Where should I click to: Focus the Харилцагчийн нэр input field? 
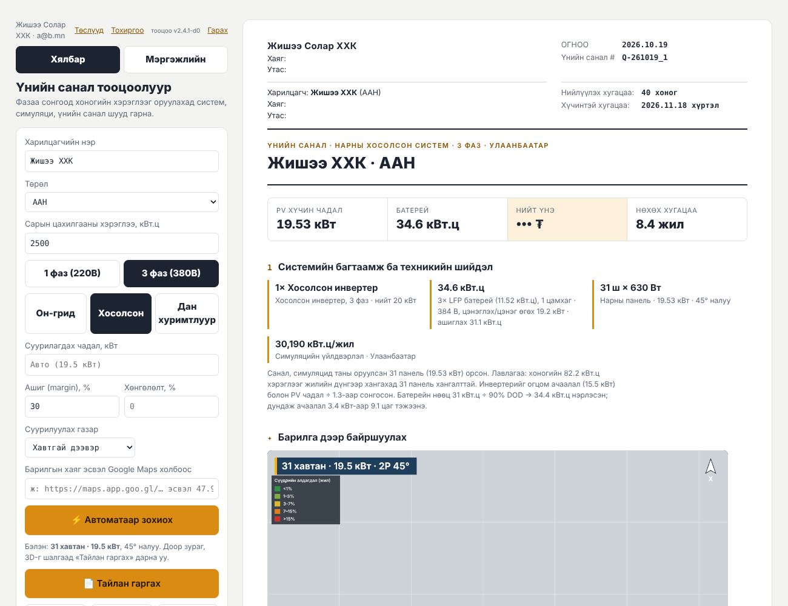[x=122, y=161]
